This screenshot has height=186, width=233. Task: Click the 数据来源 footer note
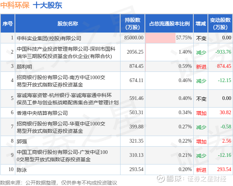(x=59, y=183)
